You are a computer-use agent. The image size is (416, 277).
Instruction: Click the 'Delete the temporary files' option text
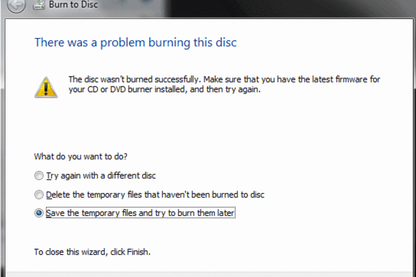point(155,195)
